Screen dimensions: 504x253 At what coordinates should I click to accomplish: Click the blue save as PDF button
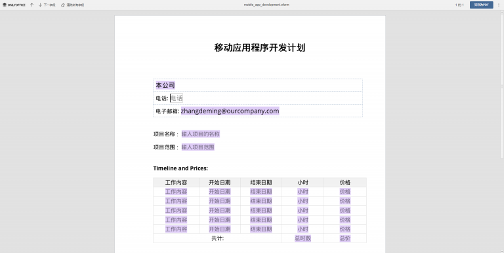point(481,5)
